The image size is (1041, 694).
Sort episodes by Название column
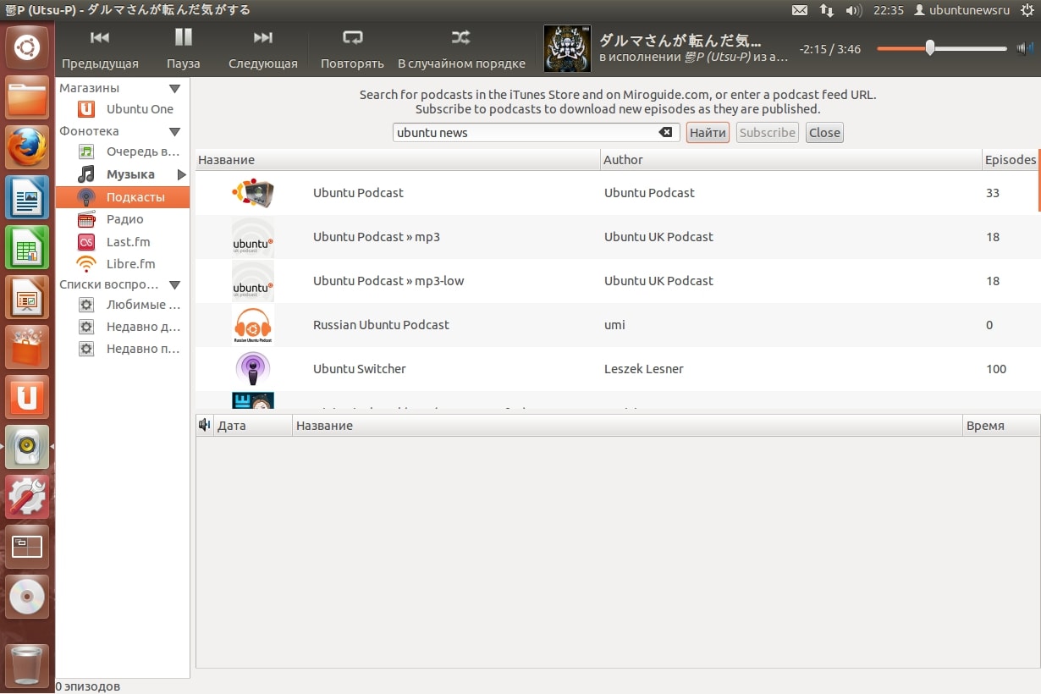point(628,426)
